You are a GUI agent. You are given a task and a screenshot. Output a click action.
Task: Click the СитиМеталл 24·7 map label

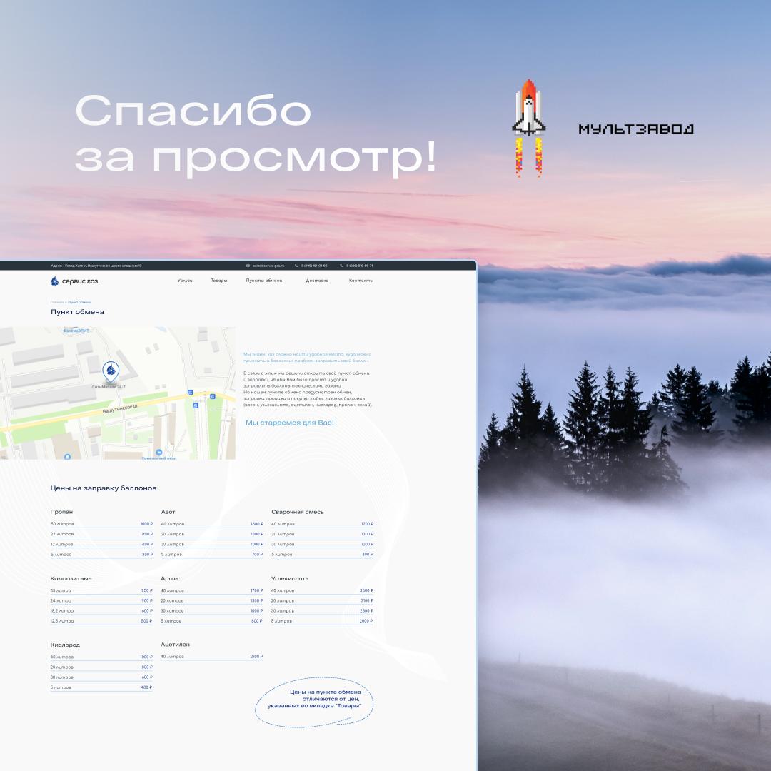pyautogui.click(x=109, y=387)
